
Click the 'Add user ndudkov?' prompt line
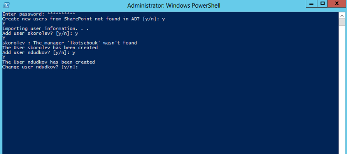(39, 53)
